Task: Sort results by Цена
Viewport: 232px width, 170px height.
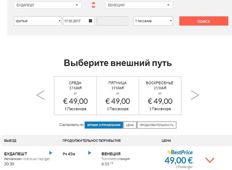Action: [x=130, y=125]
